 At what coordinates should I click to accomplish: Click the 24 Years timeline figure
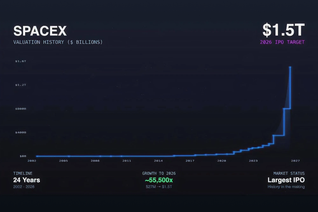(26, 180)
